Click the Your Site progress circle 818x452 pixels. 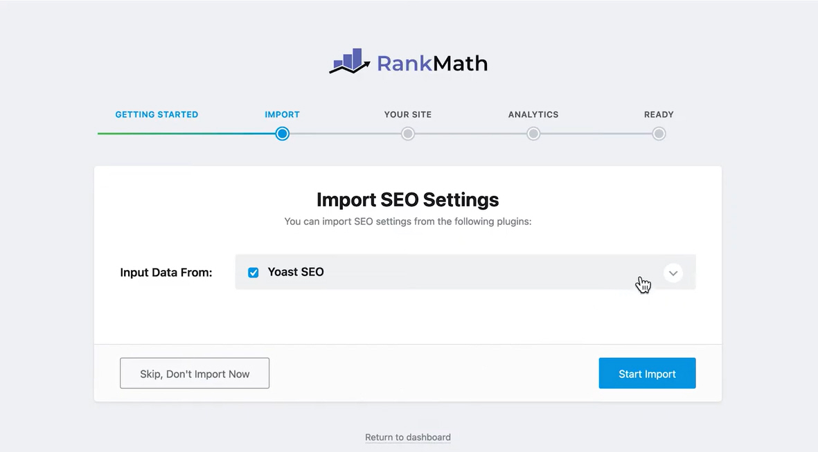point(408,134)
